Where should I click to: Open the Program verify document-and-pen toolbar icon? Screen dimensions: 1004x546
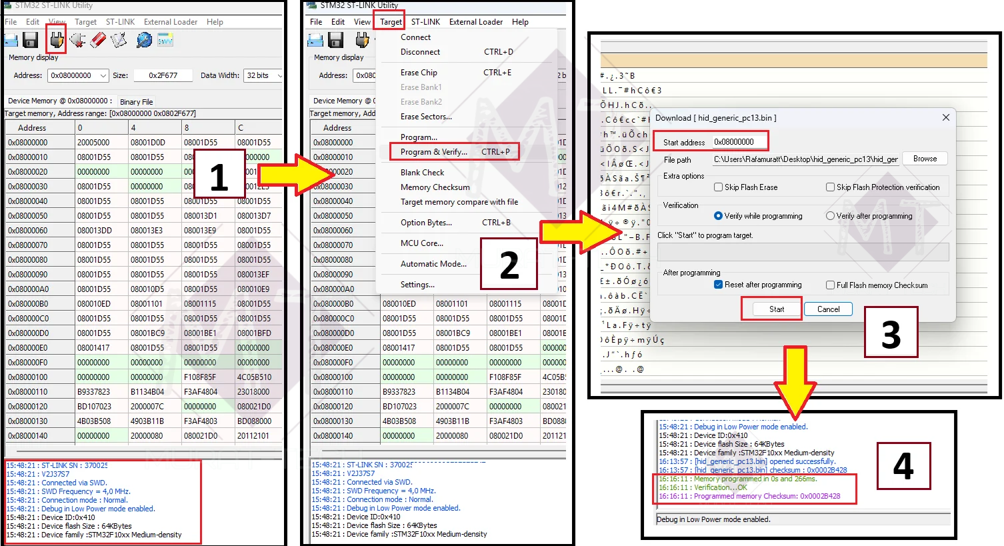(119, 41)
